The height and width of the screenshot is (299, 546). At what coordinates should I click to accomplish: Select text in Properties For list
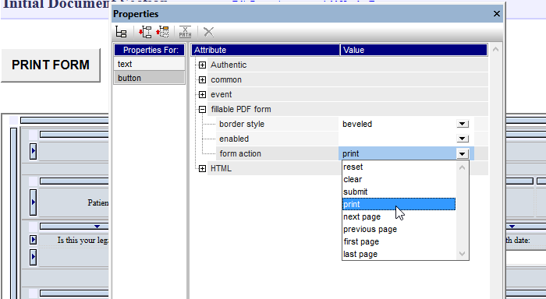click(150, 64)
